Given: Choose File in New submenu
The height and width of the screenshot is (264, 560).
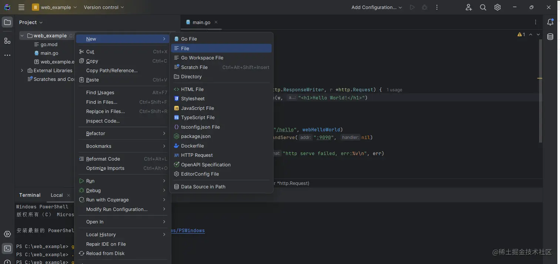Looking at the screenshot, I should click(221, 48).
